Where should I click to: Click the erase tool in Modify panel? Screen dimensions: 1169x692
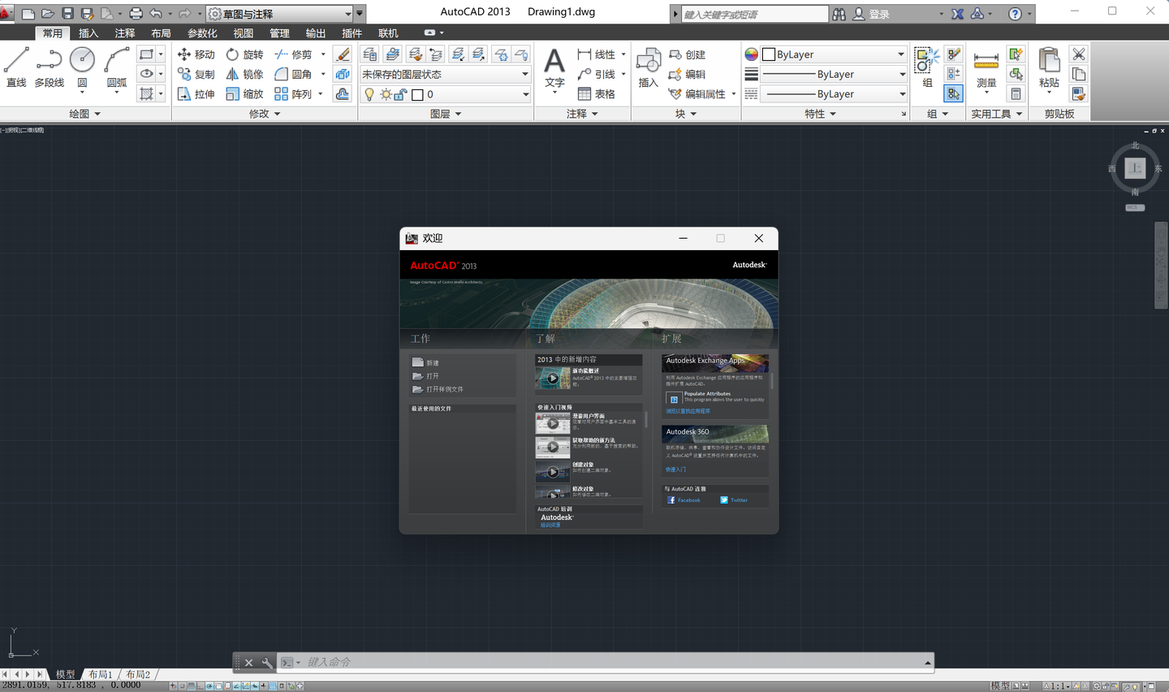click(343, 54)
